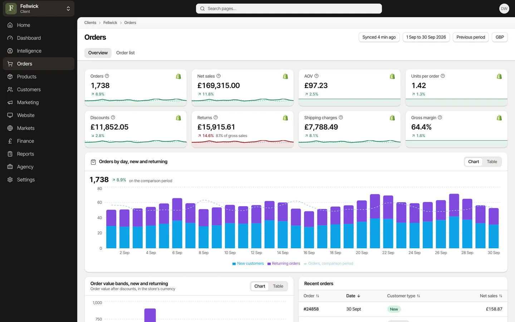Click the AOV info icon
The image size is (515, 322).
(x=317, y=76)
